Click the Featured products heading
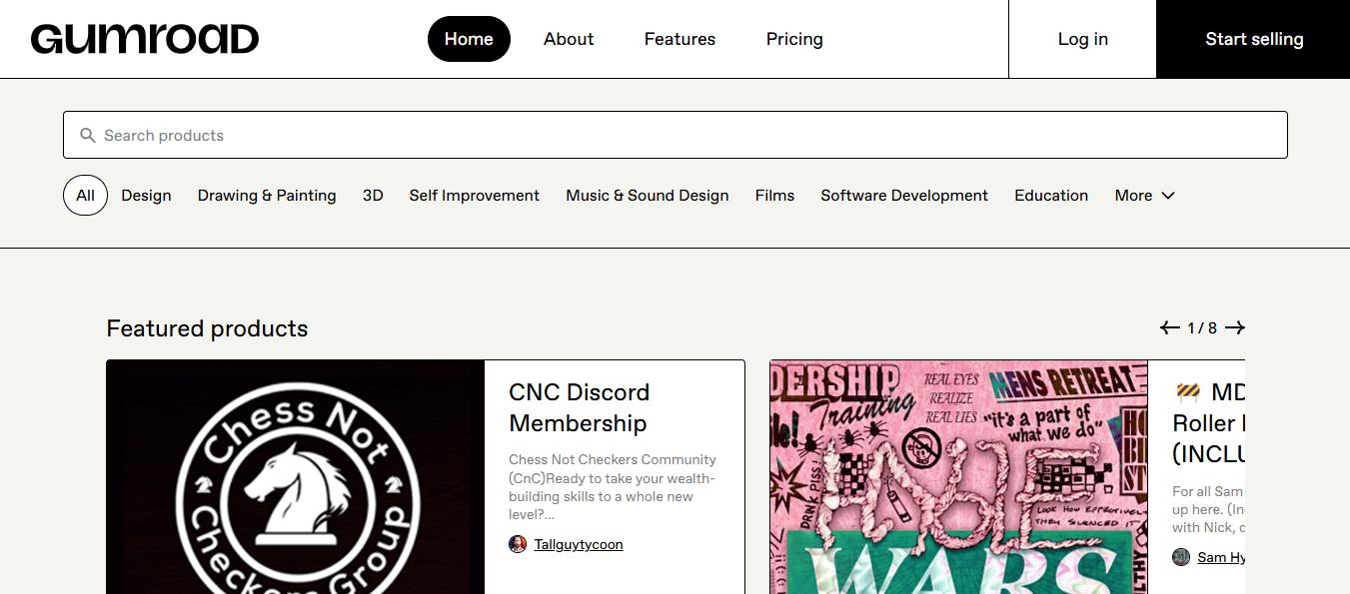Screen dimensions: 1350x594 pos(207,328)
